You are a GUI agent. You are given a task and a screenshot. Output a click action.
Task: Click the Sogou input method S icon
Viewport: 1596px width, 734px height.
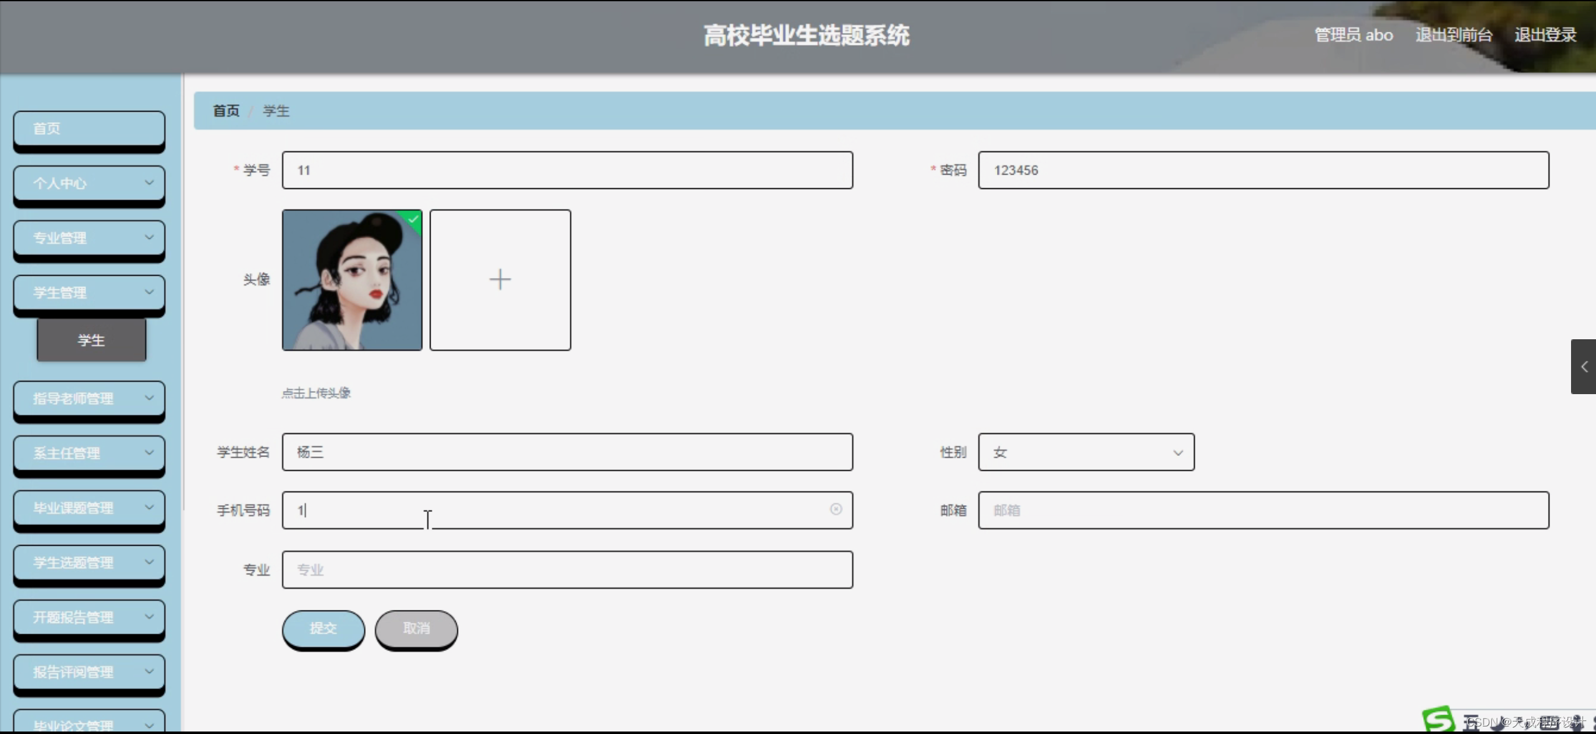(x=1438, y=720)
